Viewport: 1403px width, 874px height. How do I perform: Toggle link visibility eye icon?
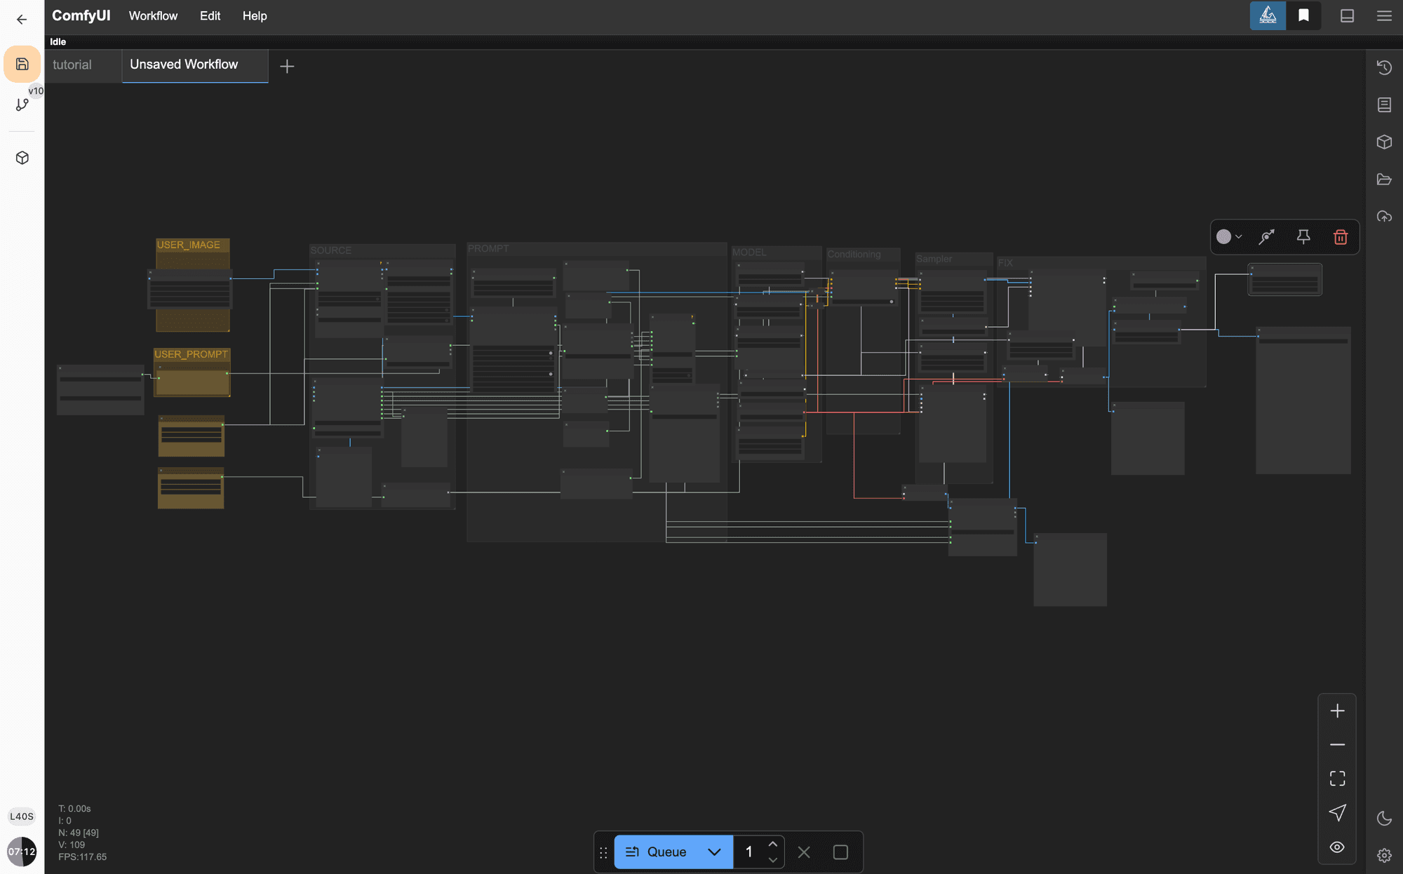1337,847
